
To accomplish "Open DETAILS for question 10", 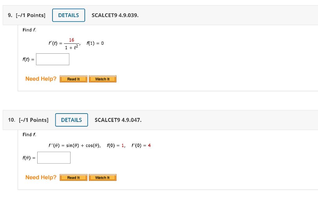I will pos(71,120).
